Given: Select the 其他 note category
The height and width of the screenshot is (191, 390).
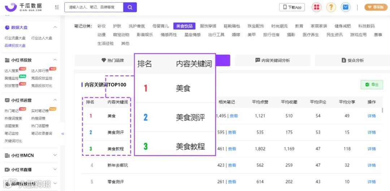Looking at the screenshot, I should [x=125, y=44].
